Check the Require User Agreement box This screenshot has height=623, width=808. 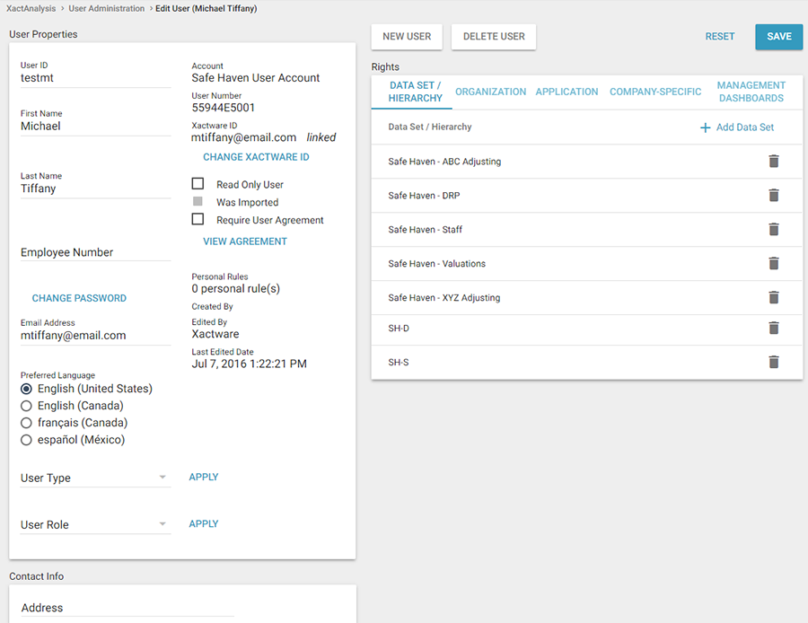tap(198, 219)
